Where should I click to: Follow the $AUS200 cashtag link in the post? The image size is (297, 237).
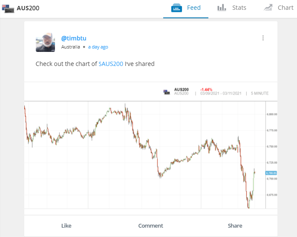coord(111,64)
